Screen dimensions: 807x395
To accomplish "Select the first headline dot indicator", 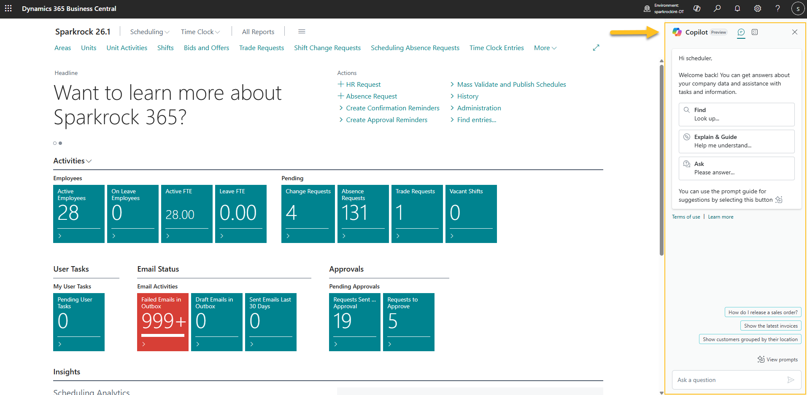I will [x=55, y=143].
